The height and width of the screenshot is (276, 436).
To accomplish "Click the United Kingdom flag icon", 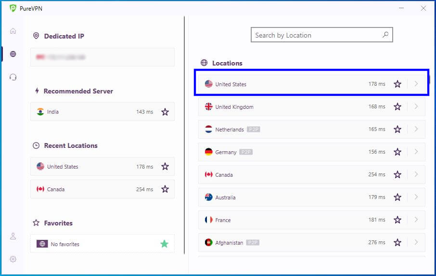I will pos(208,106).
